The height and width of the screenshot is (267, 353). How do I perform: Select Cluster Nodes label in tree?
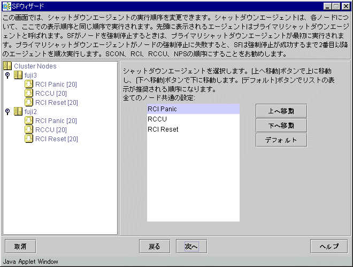tap(35, 66)
